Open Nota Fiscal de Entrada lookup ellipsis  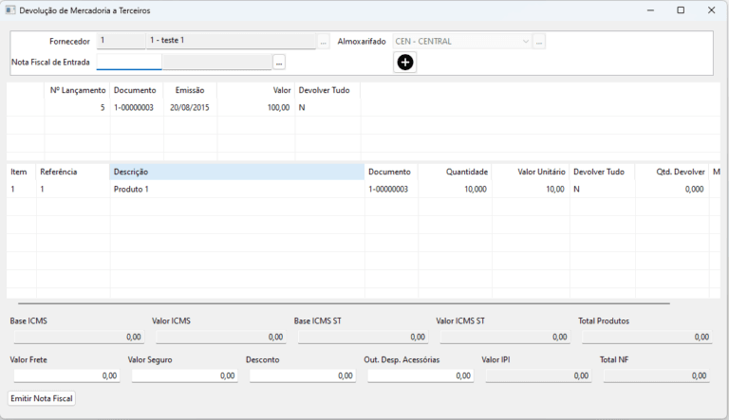point(279,63)
